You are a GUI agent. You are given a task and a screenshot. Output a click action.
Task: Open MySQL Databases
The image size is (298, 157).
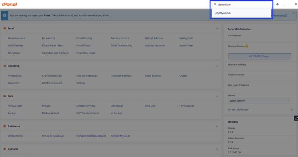coord(53,136)
